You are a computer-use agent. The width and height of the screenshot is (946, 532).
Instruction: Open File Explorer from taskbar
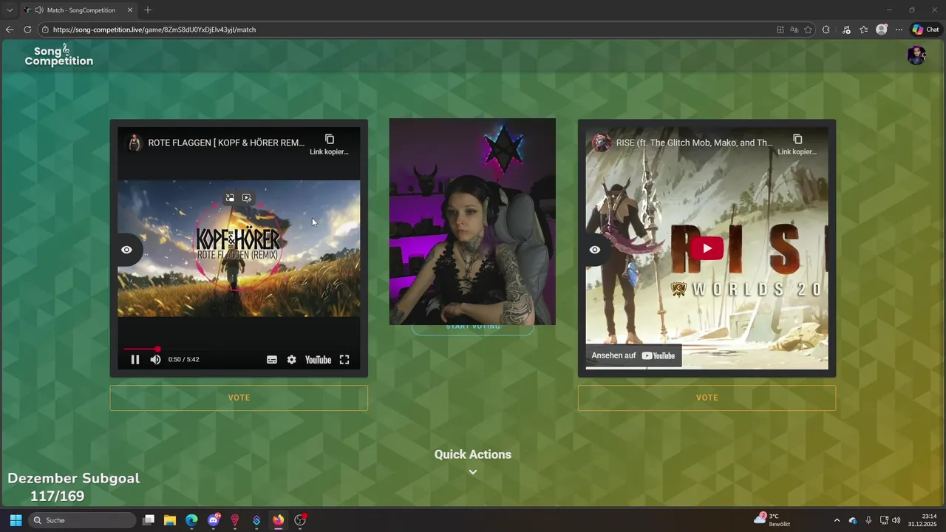170,520
